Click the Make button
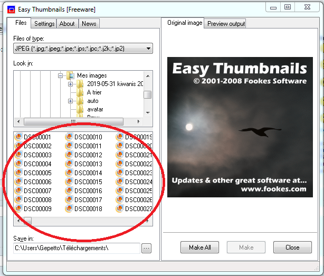The height and width of the screenshot is (276, 324). pos(246,248)
